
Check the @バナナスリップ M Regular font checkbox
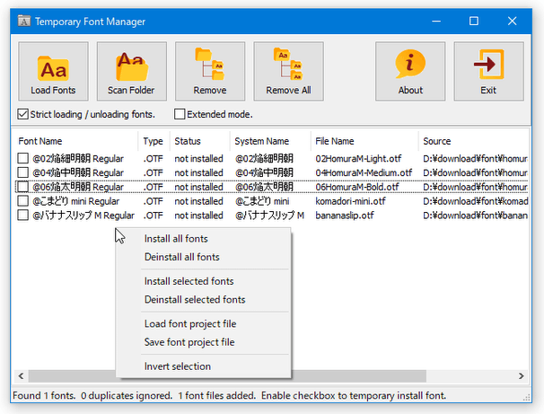pos(23,216)
